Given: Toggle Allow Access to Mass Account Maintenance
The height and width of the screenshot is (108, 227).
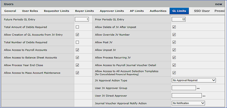Looking at the screenshot, I should (77, 73).
